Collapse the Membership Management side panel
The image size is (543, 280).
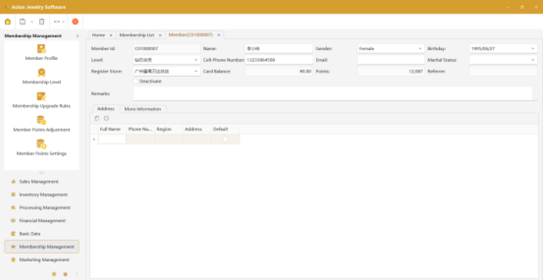78,36
